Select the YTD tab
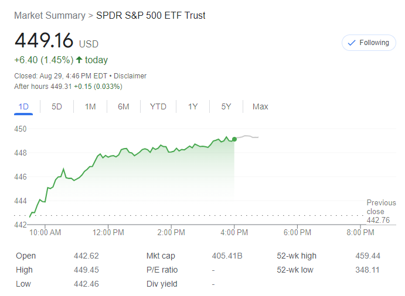This screenshot has width=405, height=296. point(158,106)
